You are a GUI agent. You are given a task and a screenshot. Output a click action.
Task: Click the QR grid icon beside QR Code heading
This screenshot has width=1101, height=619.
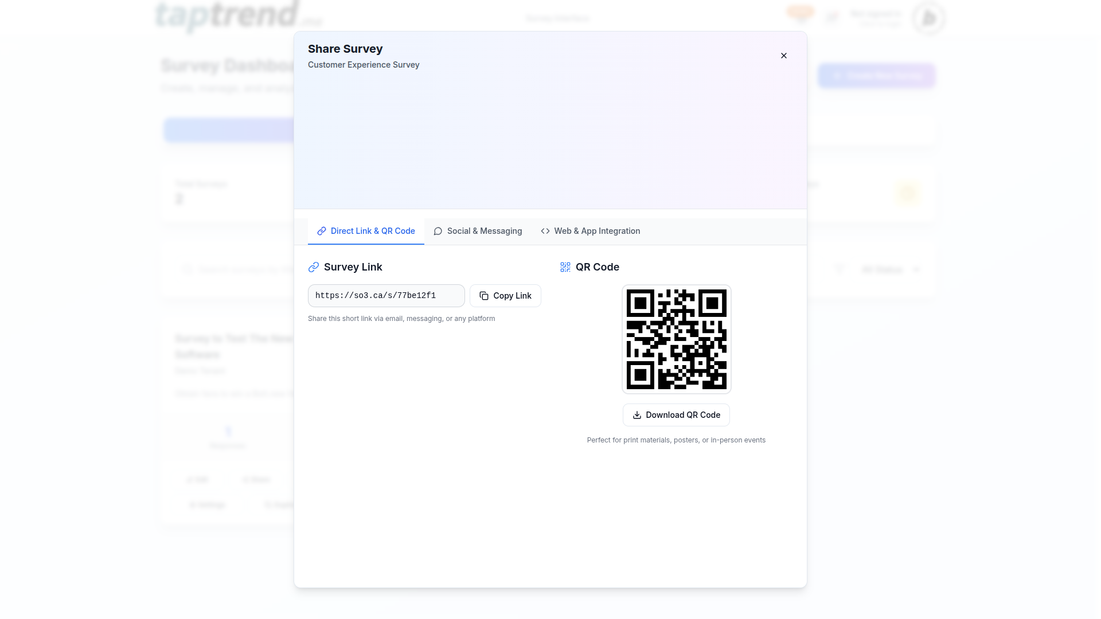pyautogui.click(x=565, y=267)
